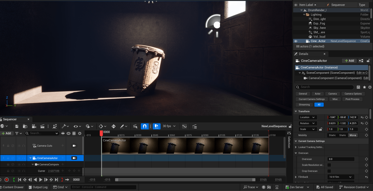Expand the Lookat Tracking Settings section
This screenshot has width=373, height=191.
click(296, 147)
